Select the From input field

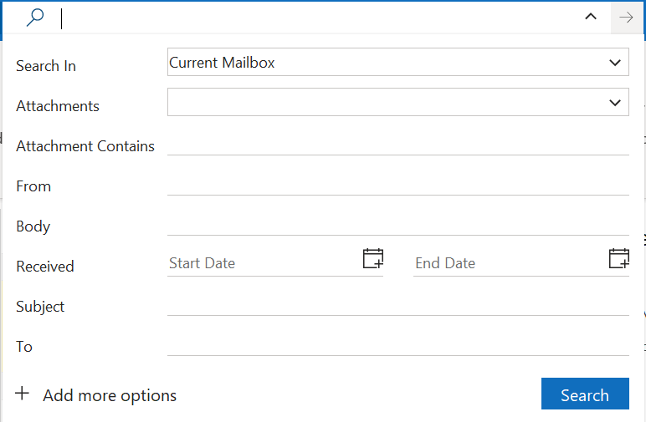point(397,185)
